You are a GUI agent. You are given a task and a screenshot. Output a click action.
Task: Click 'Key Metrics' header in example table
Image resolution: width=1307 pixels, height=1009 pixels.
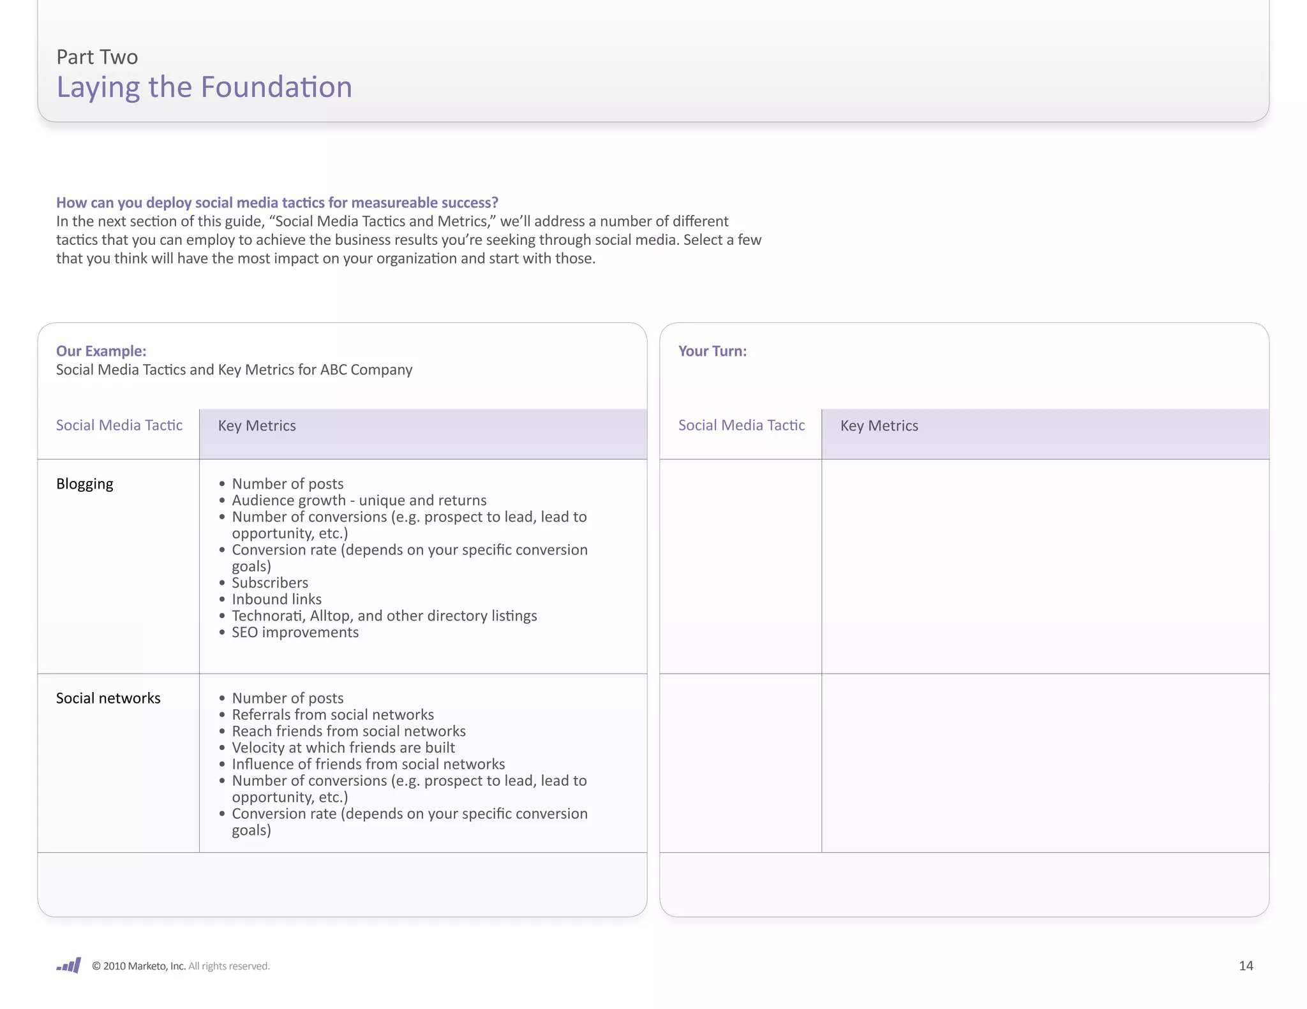257,425
